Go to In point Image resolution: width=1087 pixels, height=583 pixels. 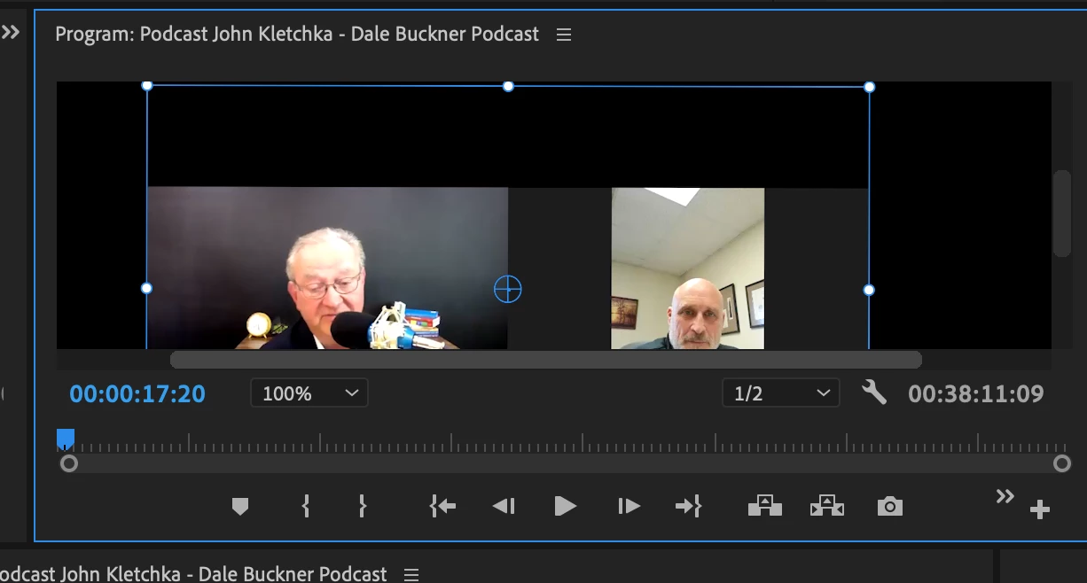pos(442,506)
